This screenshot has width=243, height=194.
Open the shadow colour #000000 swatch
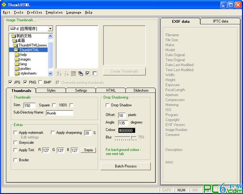(127, 130)
